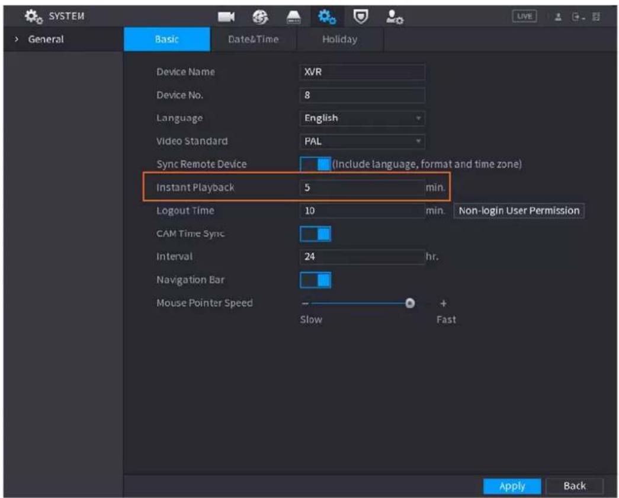Open the Account user-gear icon
619x498 pixels.
point(395,17)
